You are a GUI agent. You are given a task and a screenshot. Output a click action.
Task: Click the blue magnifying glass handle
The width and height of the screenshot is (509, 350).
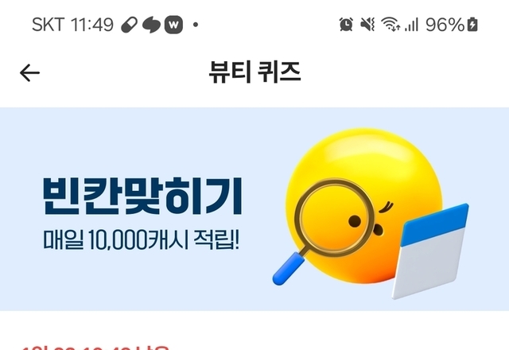click(288, 269)
